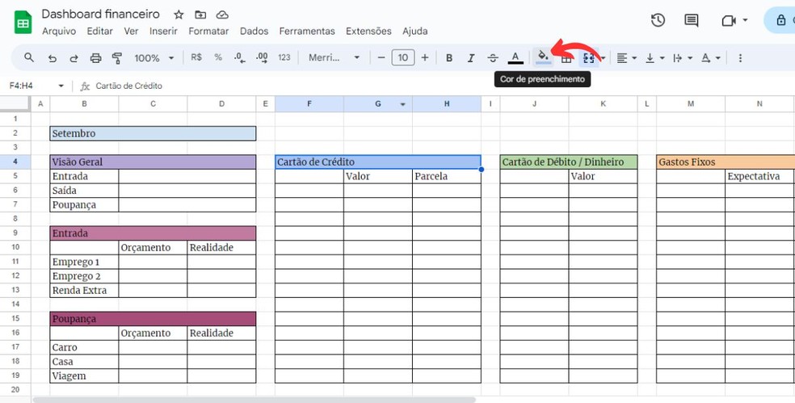This screenshot has height=403, width=795.
Task: Open more number formats 123
Action: [284, 58]
